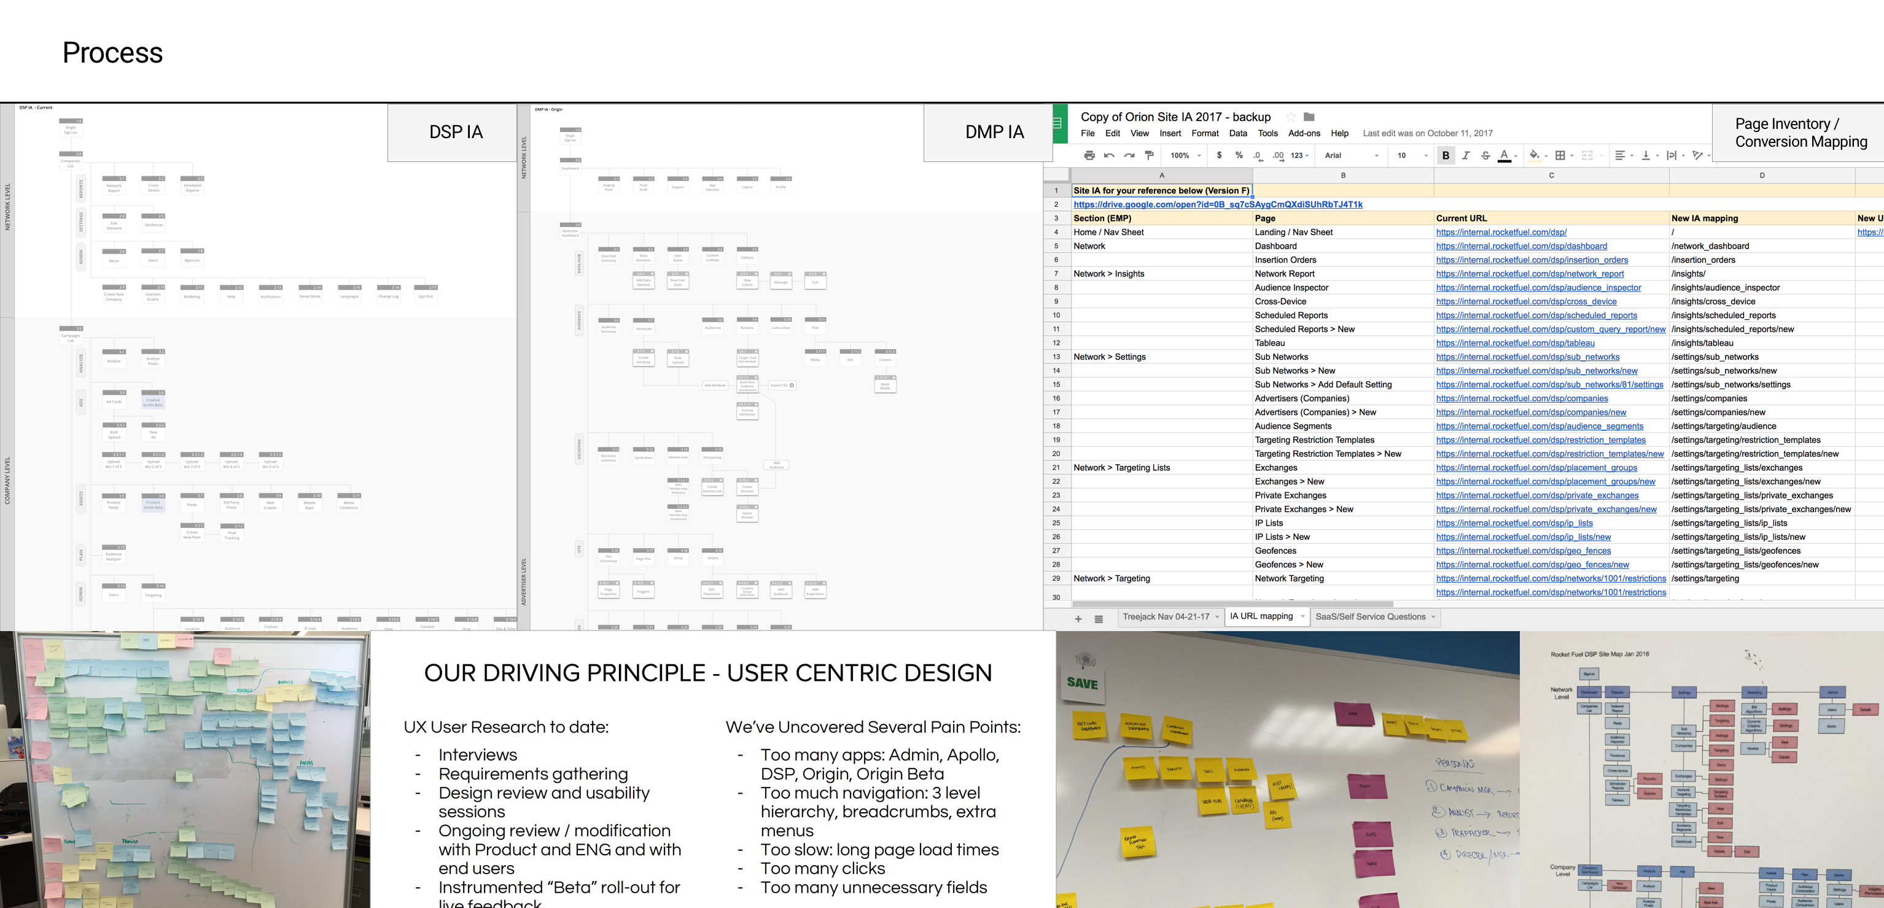Open the Add-ons menu

(1304, 133)
